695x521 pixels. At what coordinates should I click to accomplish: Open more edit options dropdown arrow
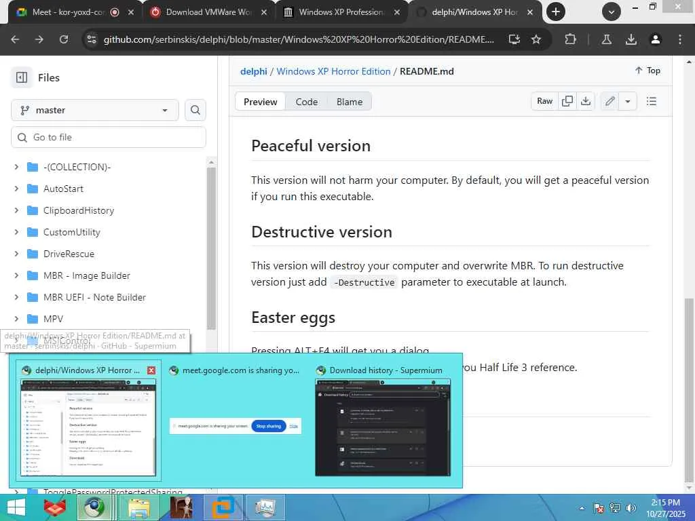click(628, 102)
